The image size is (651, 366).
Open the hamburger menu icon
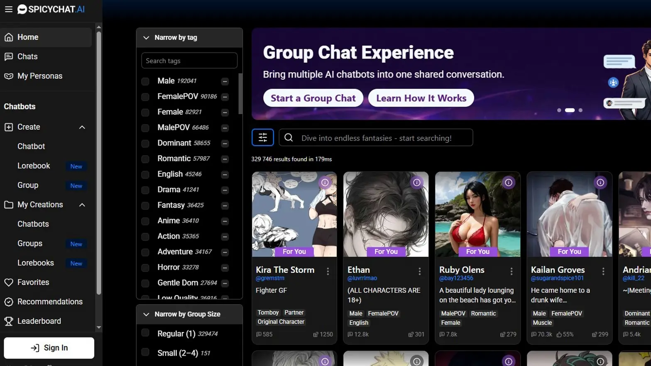[x=8, y=9]
